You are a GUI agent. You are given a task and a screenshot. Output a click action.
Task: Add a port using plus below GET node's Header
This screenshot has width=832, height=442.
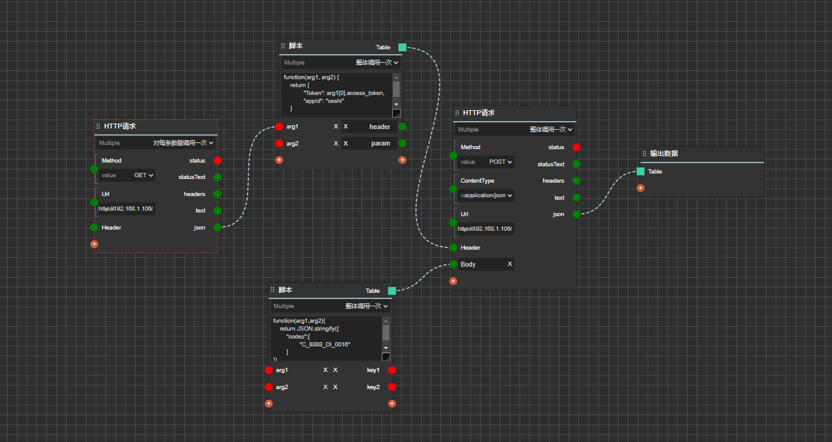(x=94, y=244)
